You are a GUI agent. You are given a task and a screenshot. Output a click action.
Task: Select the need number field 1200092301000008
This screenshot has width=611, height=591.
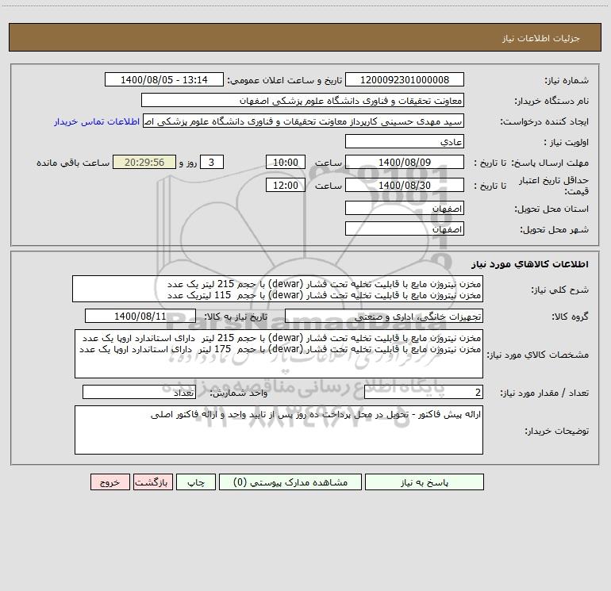405,80
